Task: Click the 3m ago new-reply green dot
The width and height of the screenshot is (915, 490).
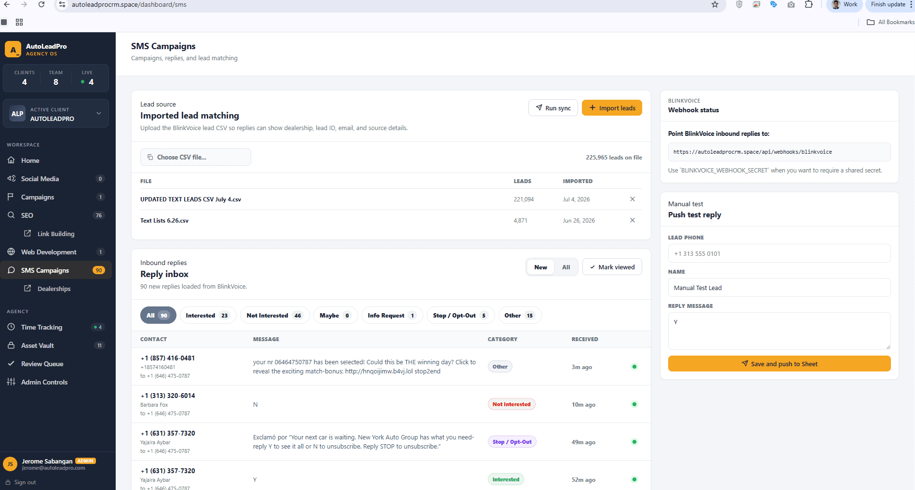Action: tap(634, 367)
